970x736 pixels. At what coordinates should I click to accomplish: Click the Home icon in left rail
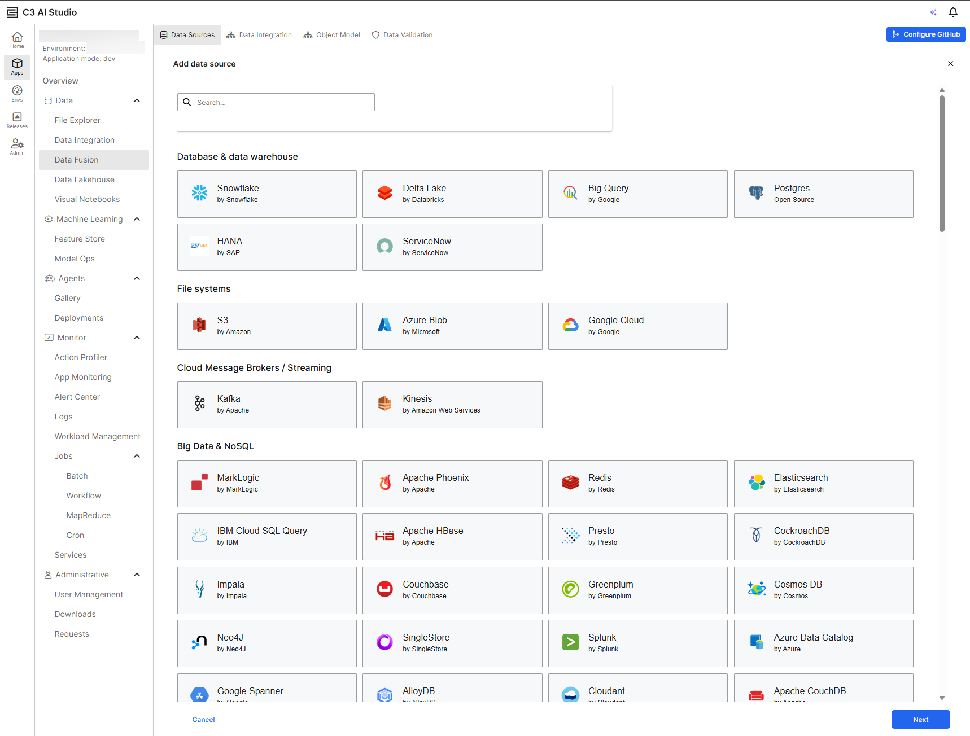[17, 40]
